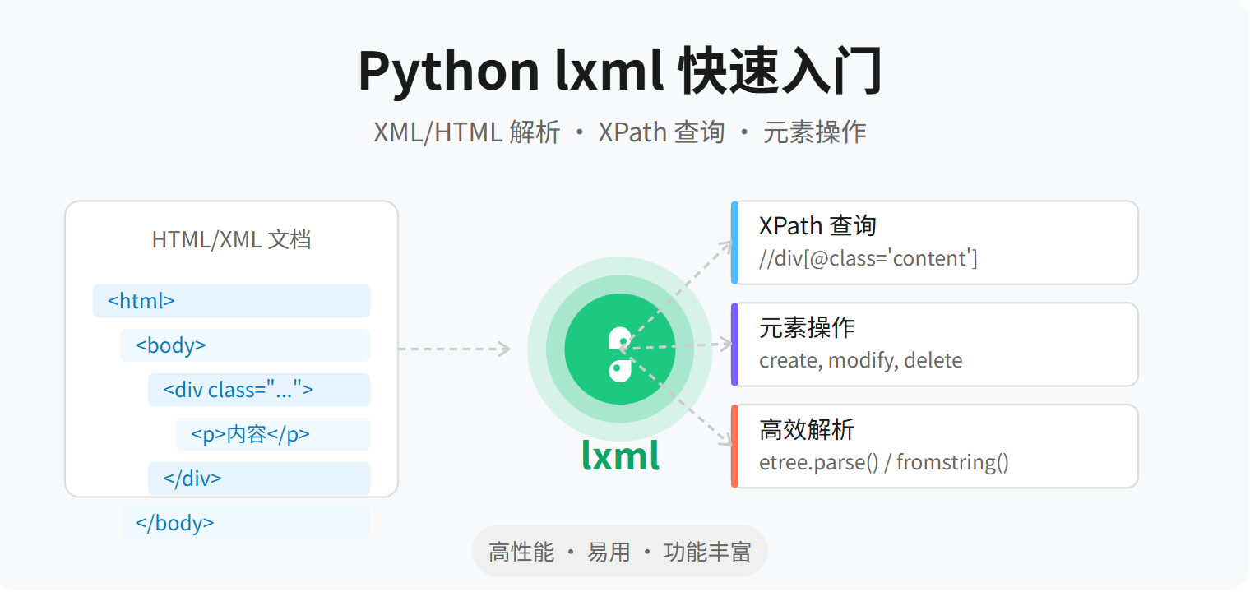Image resolution: width=1250 pixels, height=592 pixels.
Task: Click subtitle XML/HTML 解析 · XPath 查询 · 元素操作
Action: [620, 132]
